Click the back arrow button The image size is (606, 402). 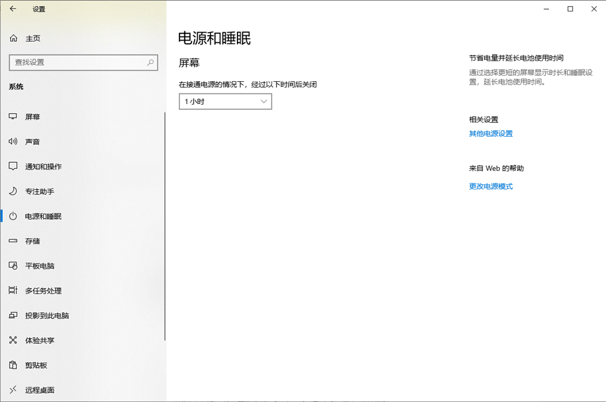pos(13,9)
